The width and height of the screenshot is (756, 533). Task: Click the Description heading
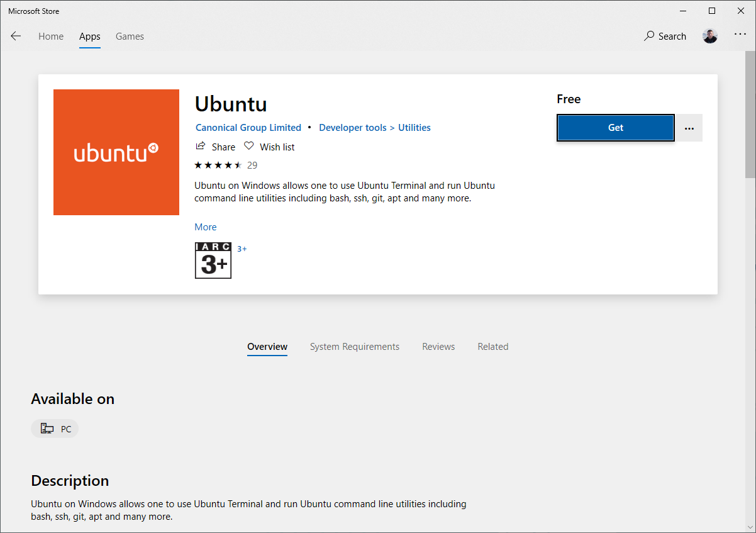point(70,481)
